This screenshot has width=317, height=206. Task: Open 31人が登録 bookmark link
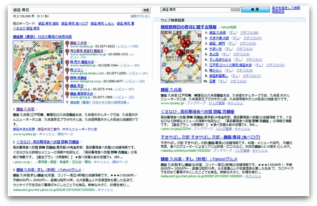coord(217,103)
